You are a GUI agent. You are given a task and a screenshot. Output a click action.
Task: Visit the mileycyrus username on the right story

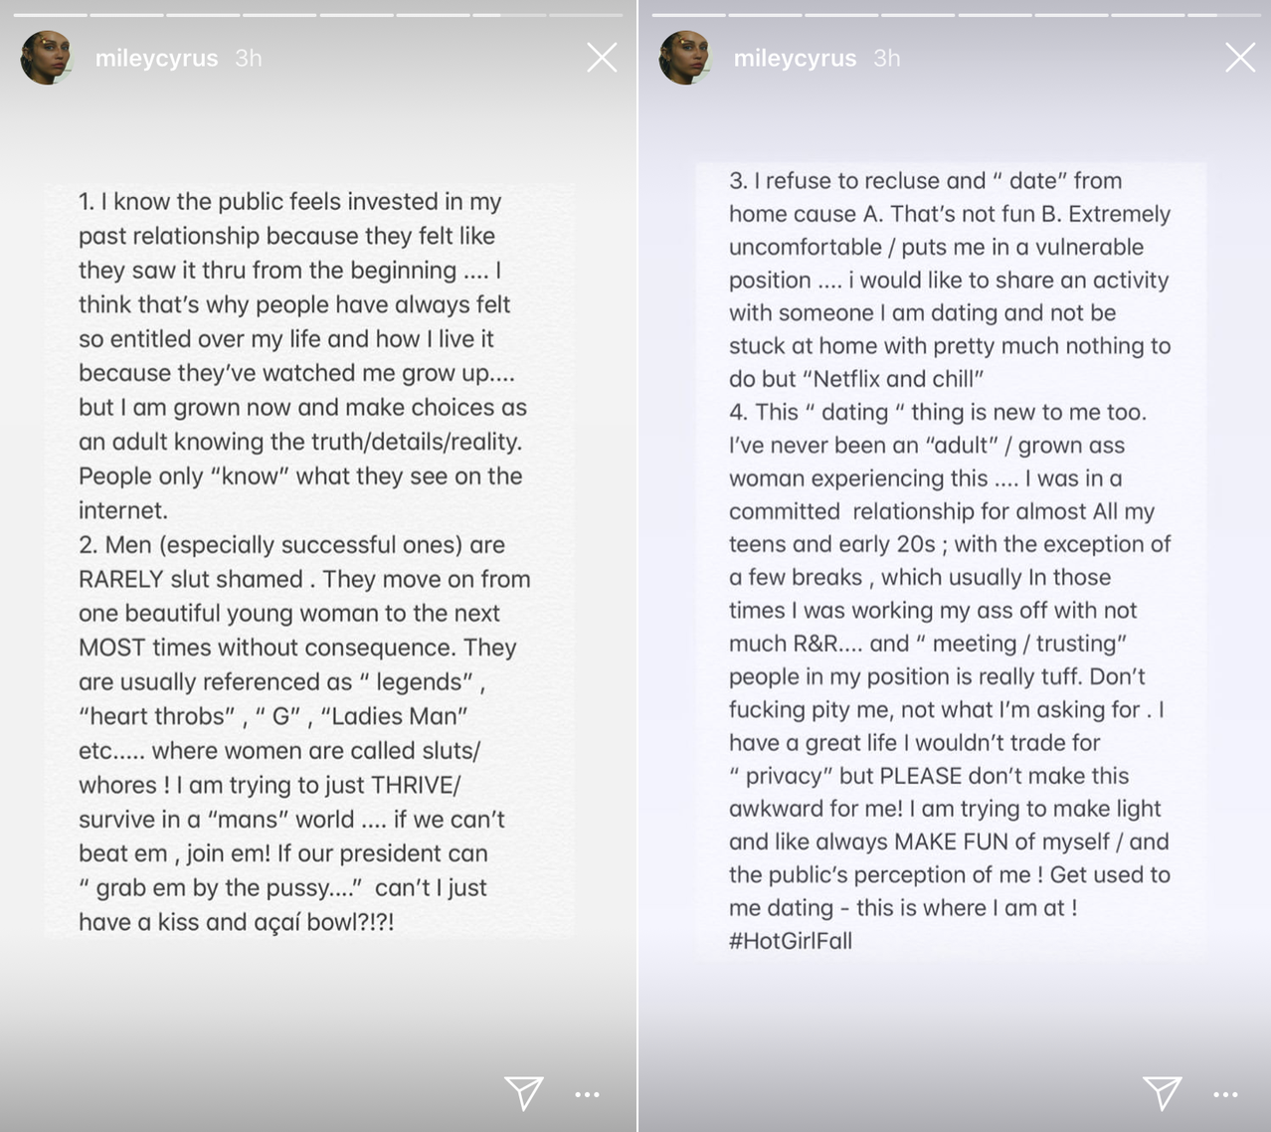[x=795, y=59]
